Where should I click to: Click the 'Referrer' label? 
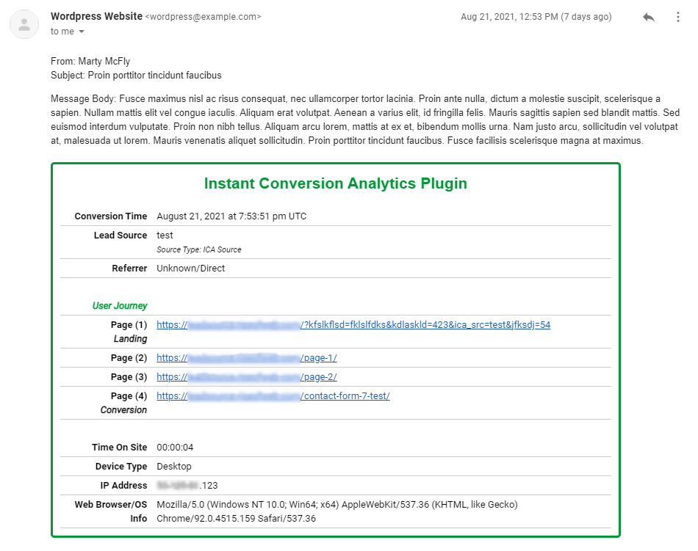(129, 269)
